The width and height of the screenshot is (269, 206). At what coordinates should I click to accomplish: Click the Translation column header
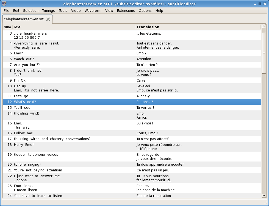(x=148, y=27)
